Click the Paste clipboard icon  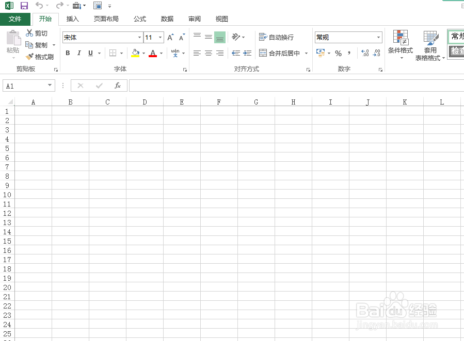(x=13, y=39)
